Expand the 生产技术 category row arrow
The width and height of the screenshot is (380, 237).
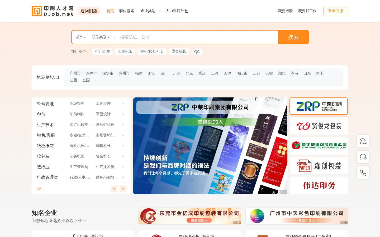(123, 125)
